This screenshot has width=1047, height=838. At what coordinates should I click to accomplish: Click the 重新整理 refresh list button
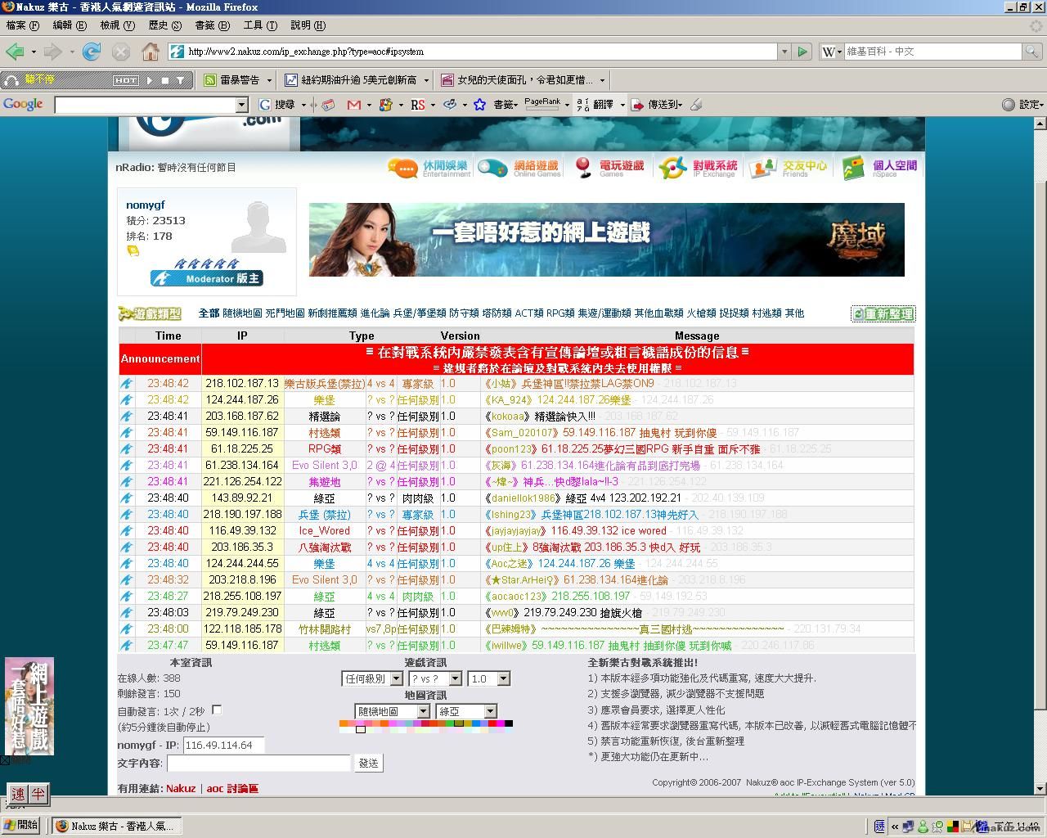click(883, 314)
